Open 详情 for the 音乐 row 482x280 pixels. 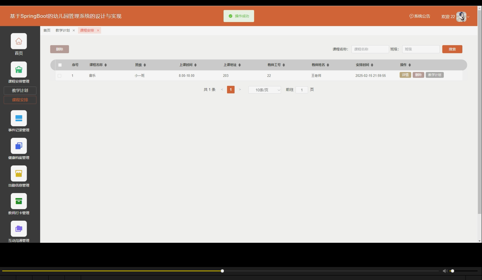click(405, 75)
